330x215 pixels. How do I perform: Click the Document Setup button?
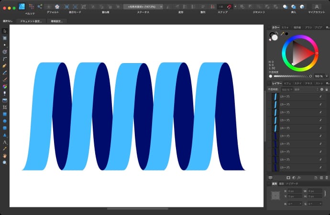point(31,21)
